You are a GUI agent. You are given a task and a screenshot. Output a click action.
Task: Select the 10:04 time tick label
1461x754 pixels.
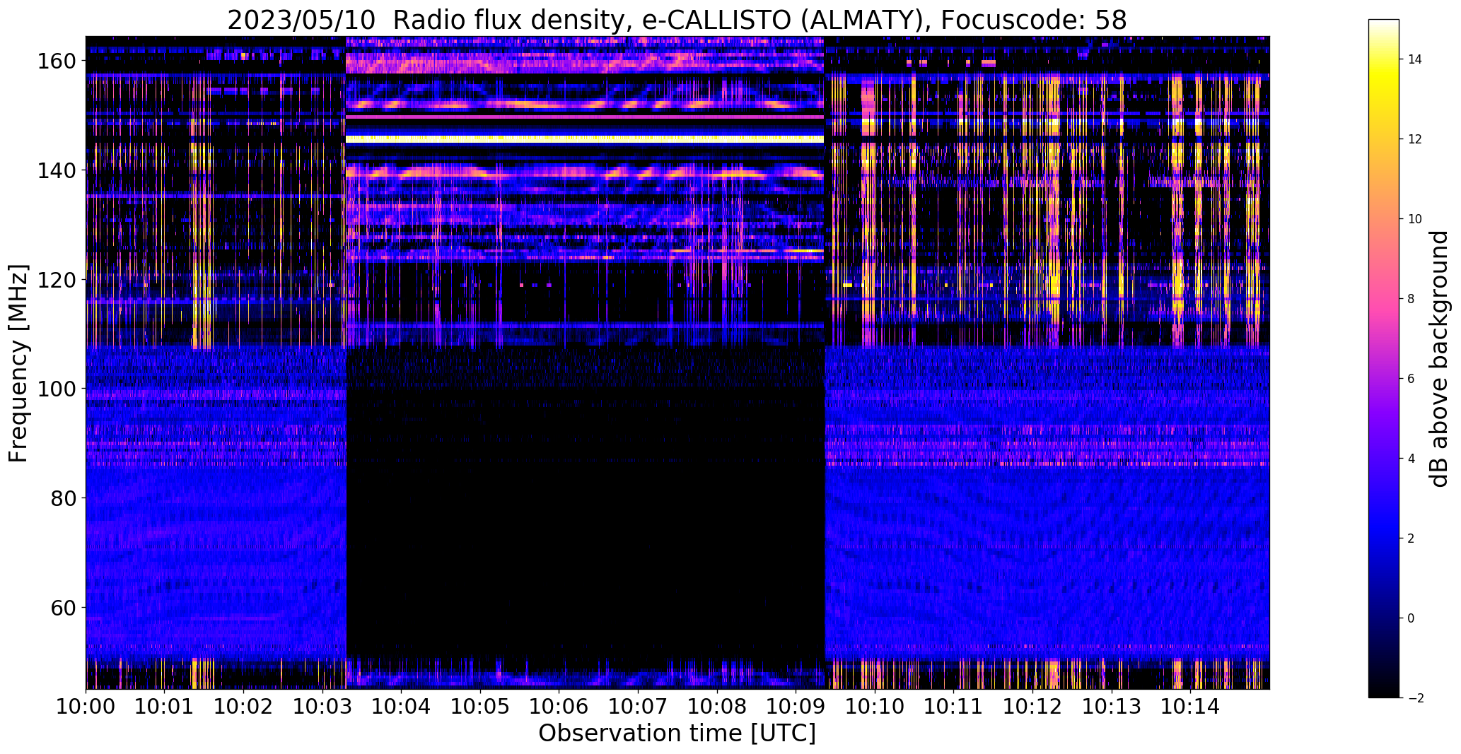tap(401, 706)
